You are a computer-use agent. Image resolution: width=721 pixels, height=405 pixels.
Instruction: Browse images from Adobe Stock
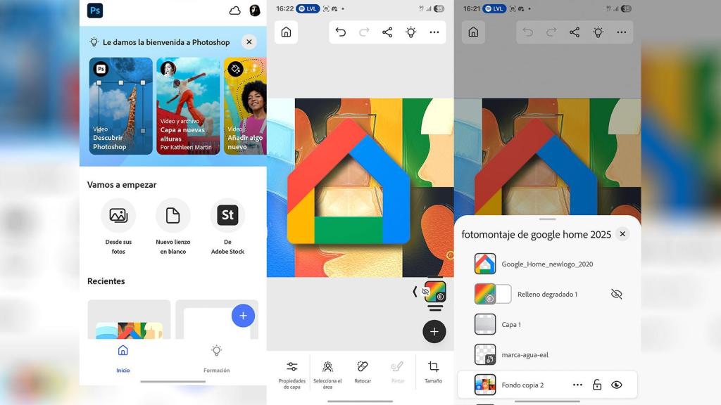click(227, 215)
